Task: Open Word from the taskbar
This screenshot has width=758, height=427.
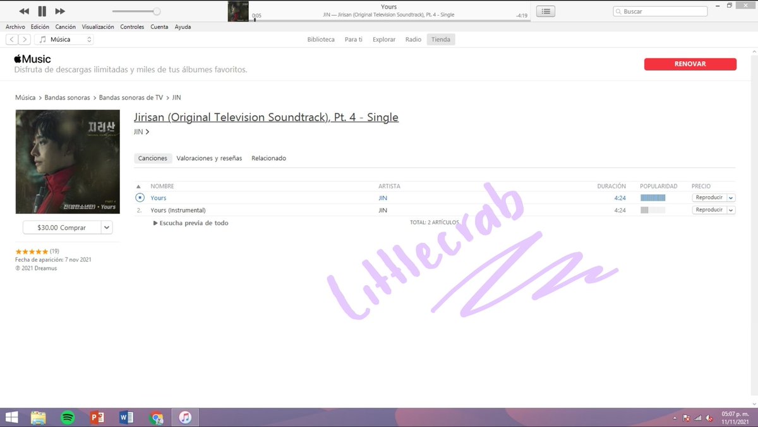Action: (x=126, y=418)
